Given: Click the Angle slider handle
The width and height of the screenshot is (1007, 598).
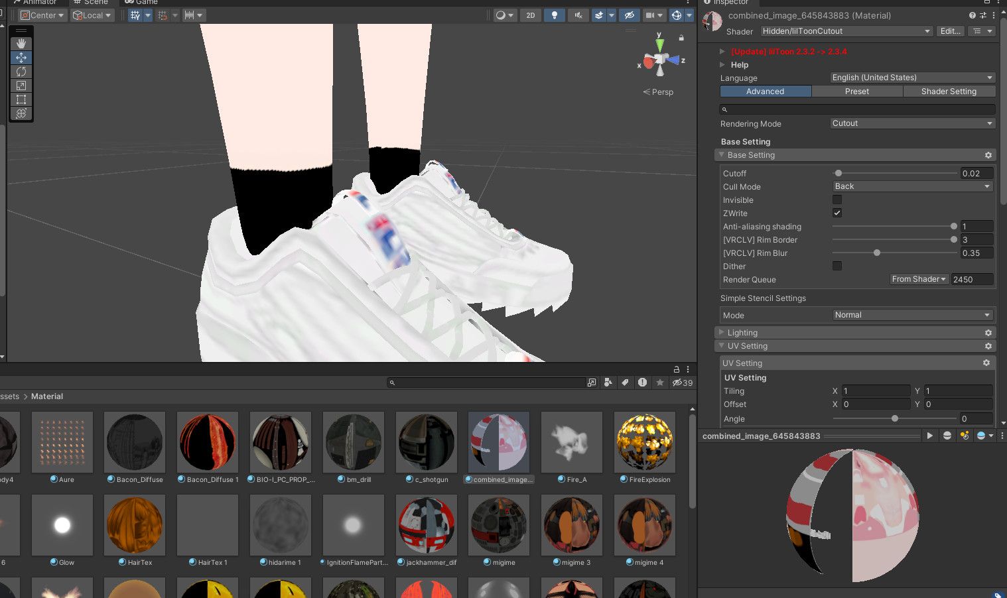Looking at the screenshot, I should tap(895, 418).
